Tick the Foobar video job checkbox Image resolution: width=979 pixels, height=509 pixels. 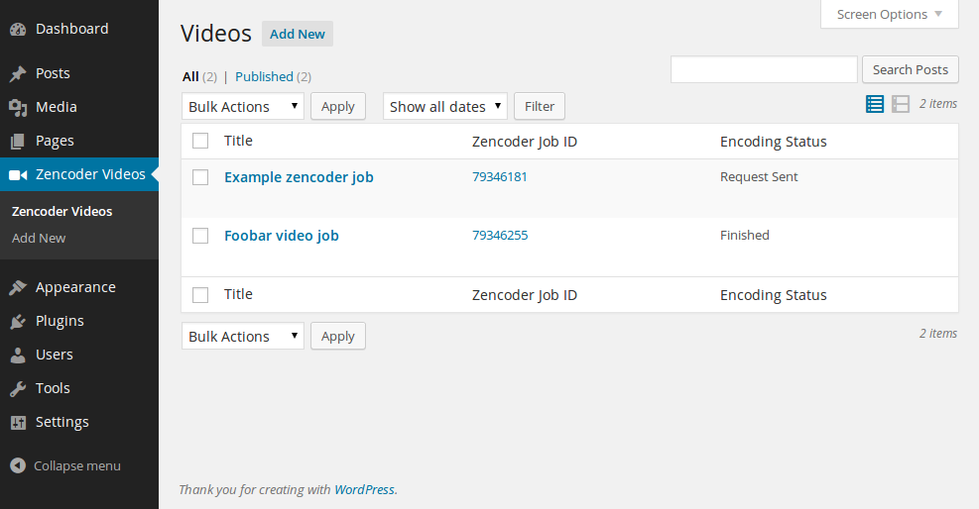(200, 236)
